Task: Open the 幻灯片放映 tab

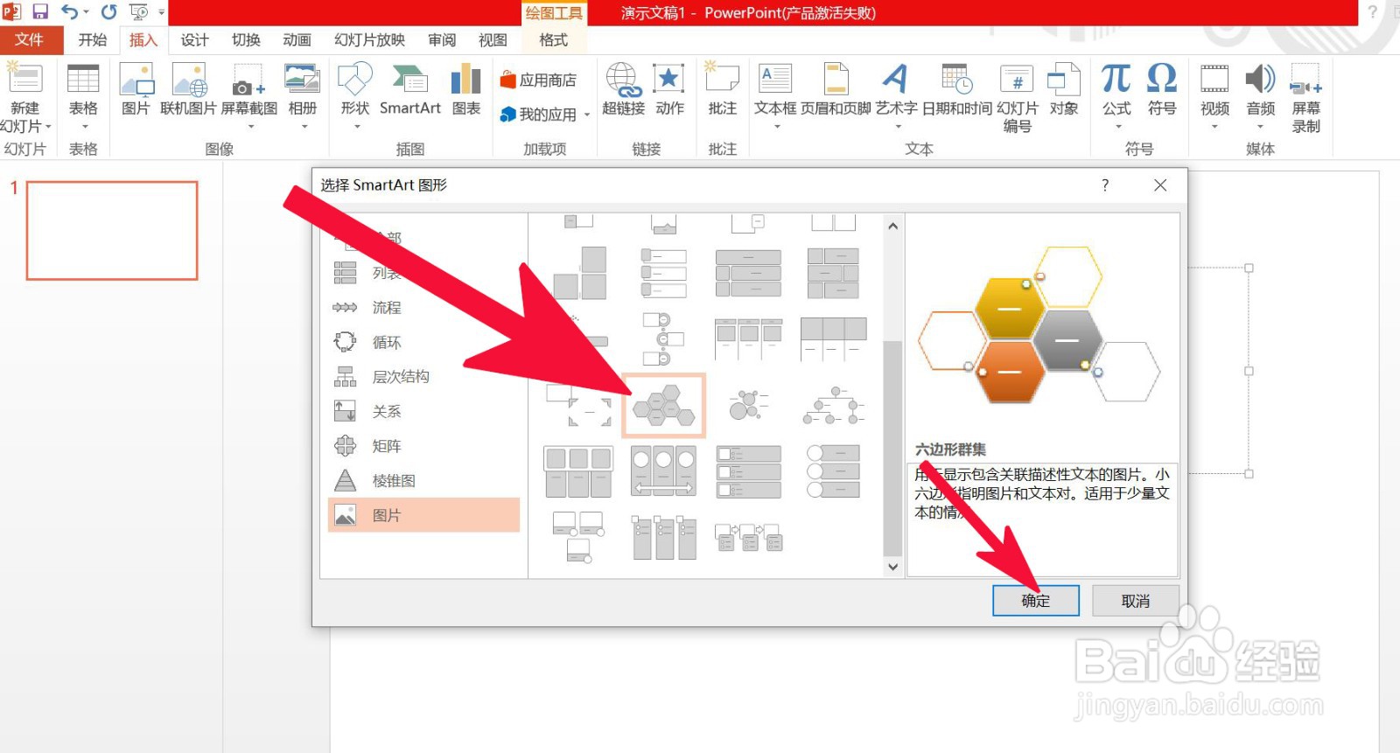Action: [369, 40]
